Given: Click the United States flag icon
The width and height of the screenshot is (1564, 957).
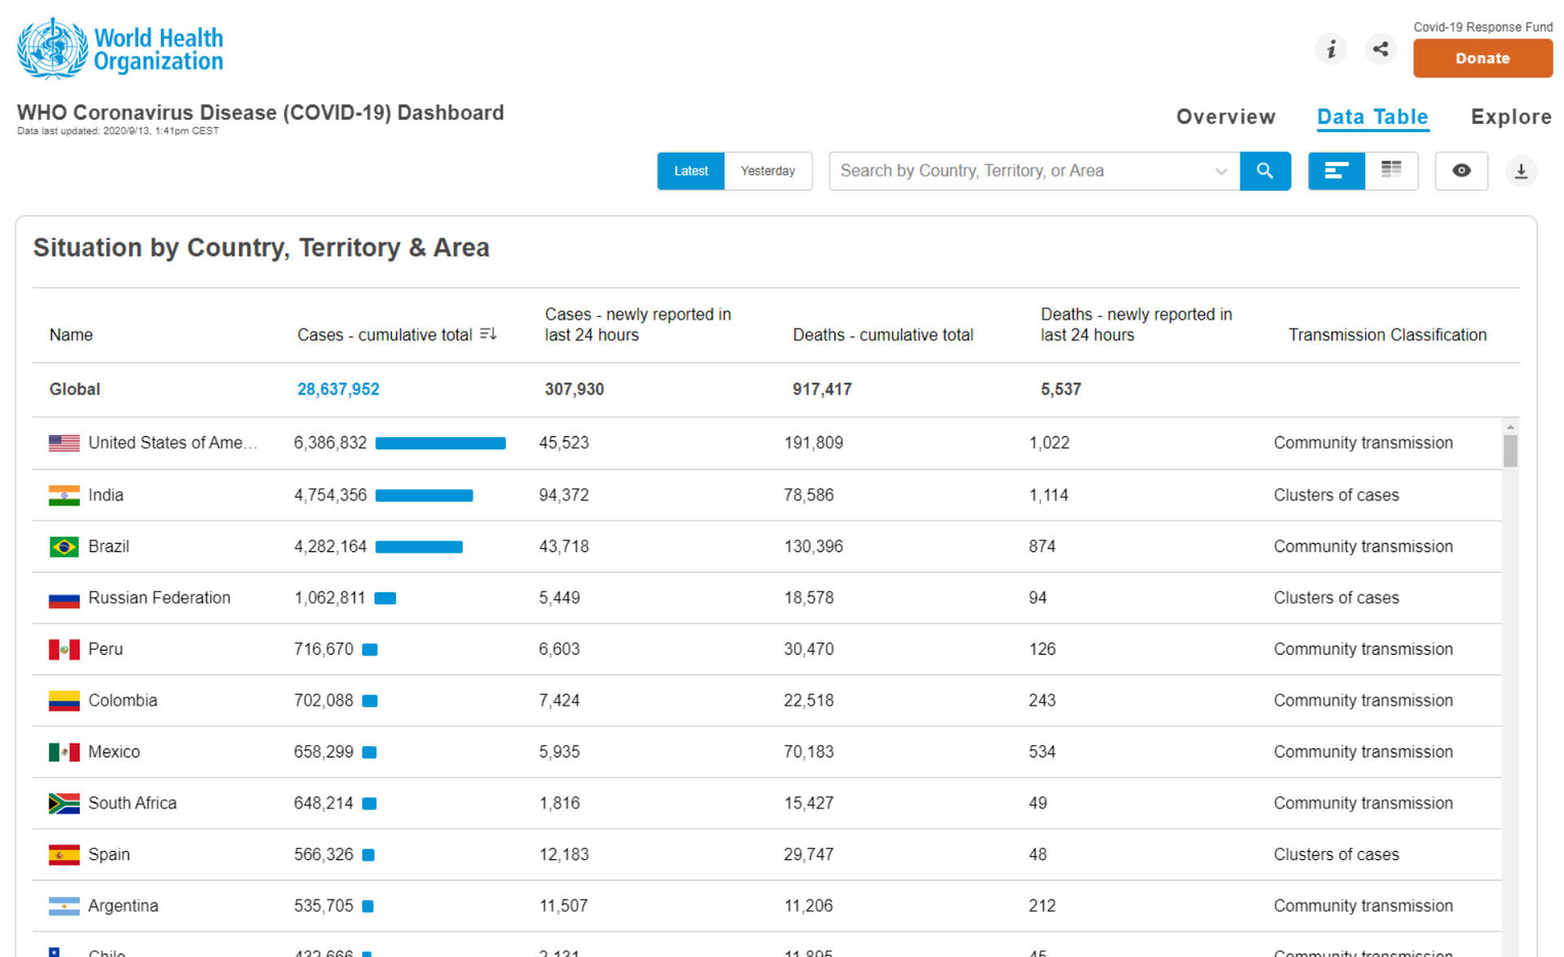Looking at the screenshot, I should 64,443.
